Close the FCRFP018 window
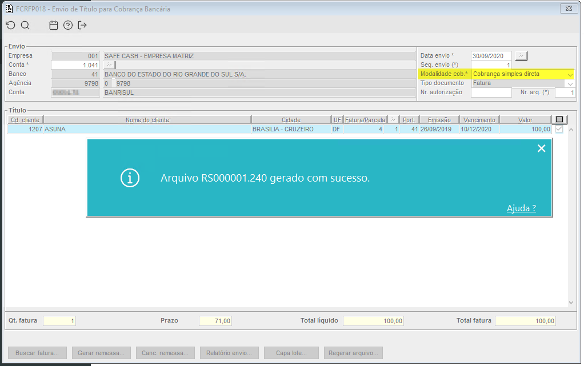The image size is (584, 366). pos(569,8)
